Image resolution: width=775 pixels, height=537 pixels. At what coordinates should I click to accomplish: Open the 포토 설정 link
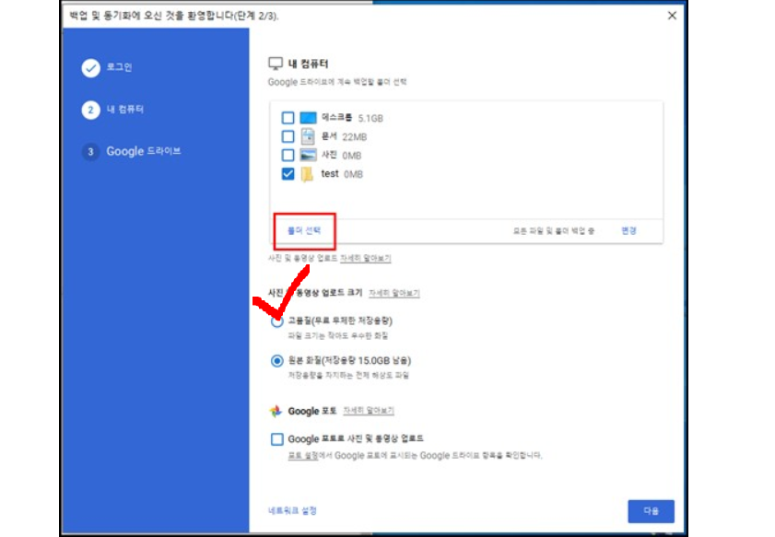pyautogui.click(x=302, y=456)
